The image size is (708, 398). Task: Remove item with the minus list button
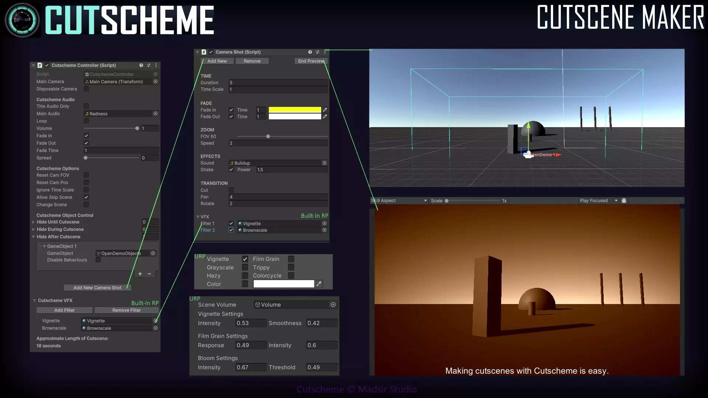[149, 274]
